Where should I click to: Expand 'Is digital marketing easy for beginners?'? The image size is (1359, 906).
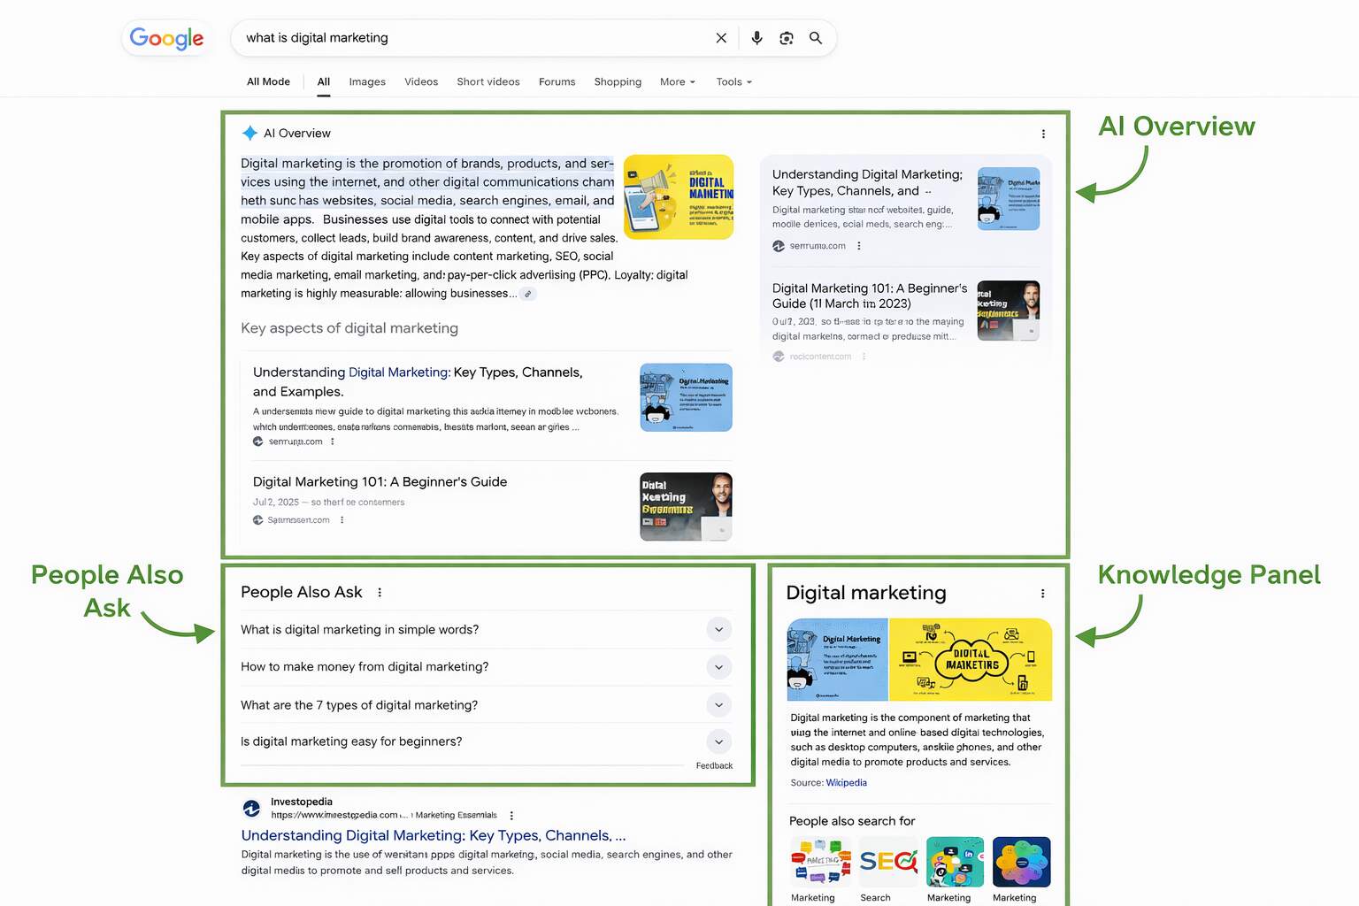718,741
